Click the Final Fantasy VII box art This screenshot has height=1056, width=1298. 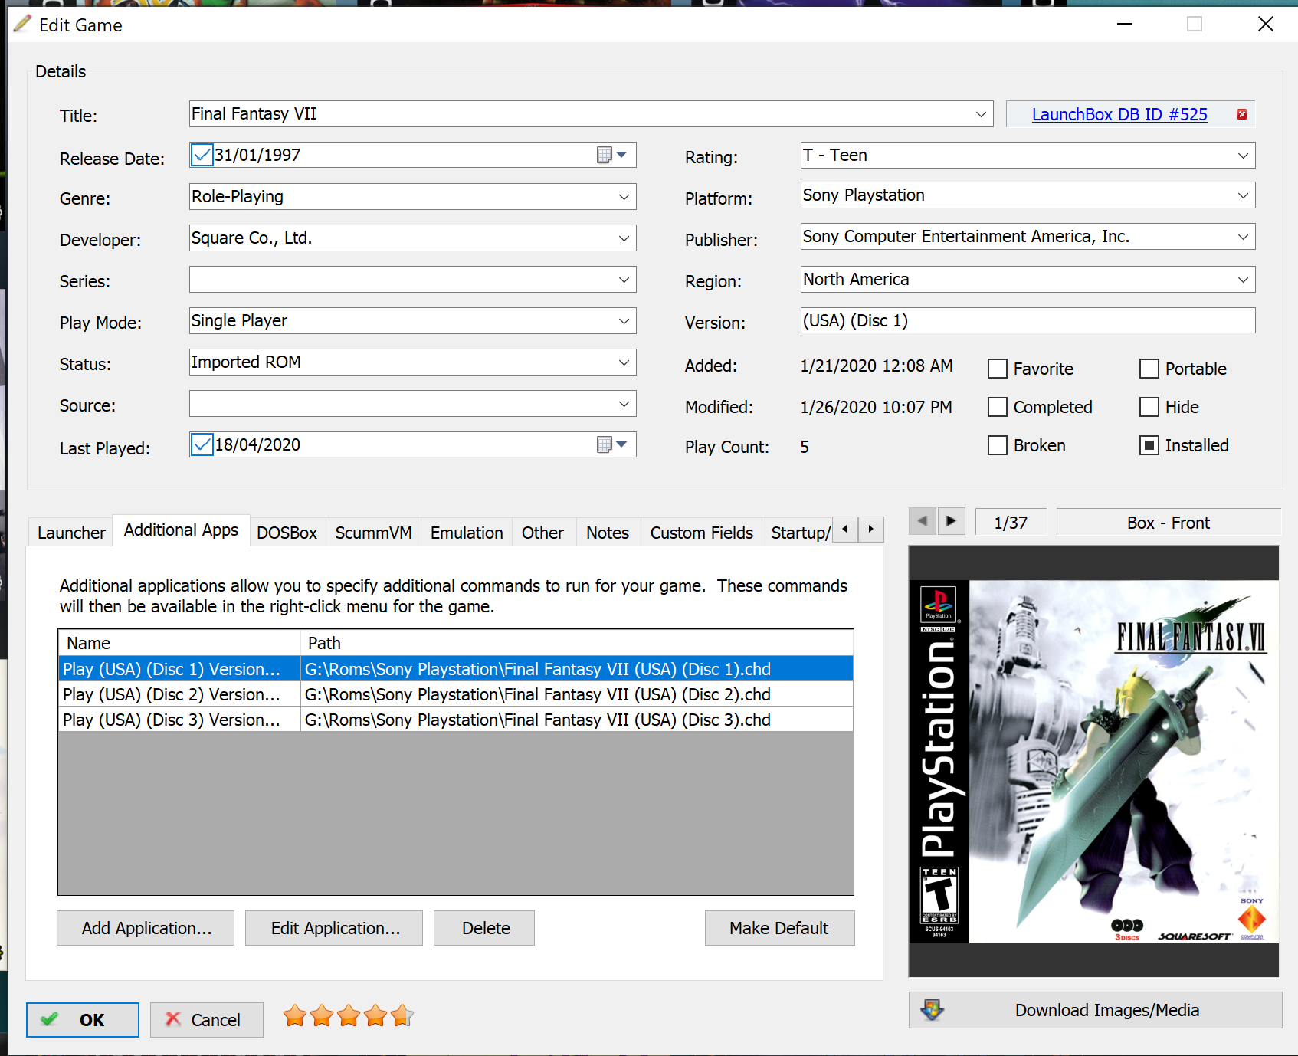point(1093,761)
